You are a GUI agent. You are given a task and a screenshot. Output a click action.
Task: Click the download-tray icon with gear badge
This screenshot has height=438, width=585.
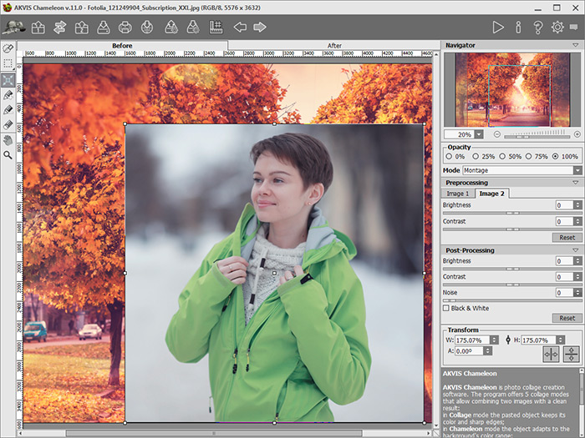[193, 28]
